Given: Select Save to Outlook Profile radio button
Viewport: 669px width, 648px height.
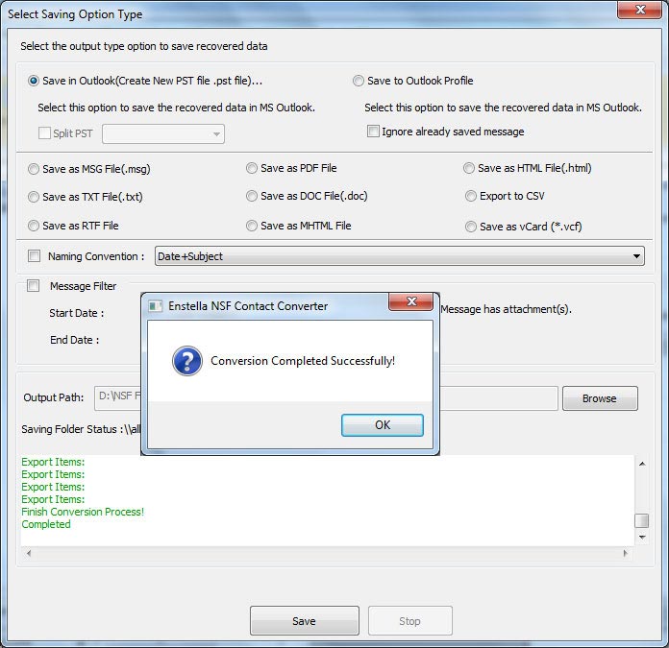Looking at the screenshot, I should point(359,82).
